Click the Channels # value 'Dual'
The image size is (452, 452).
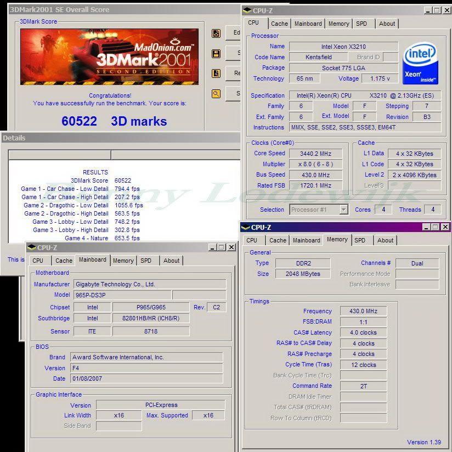417,263
